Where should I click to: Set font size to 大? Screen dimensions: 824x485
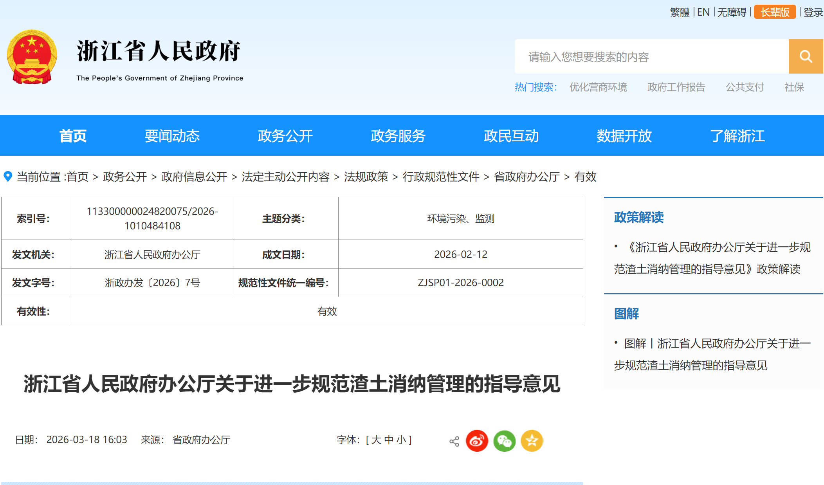tap(376, 440)
